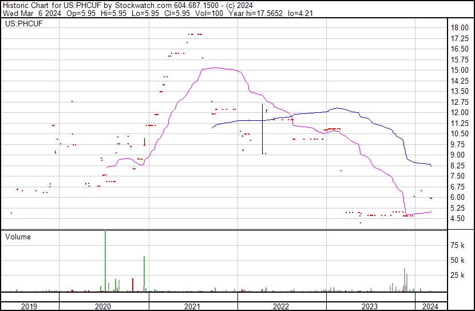
Task: Select the 9.00 price axis label
Action: pos(457,155)
